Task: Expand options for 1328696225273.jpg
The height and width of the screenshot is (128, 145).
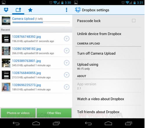Action: 67,87
